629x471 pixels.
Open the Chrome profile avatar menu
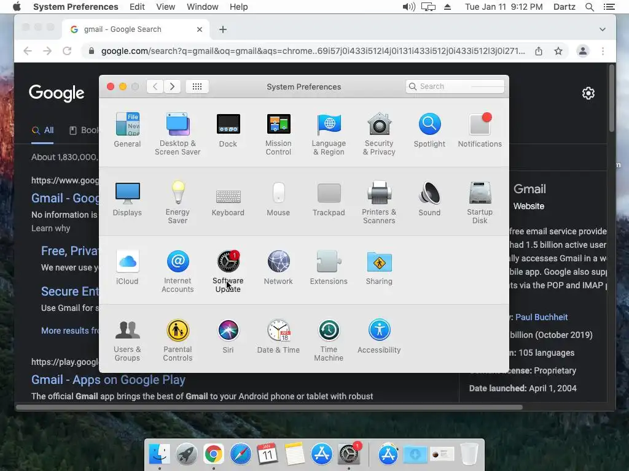click(x=582, y=51)
